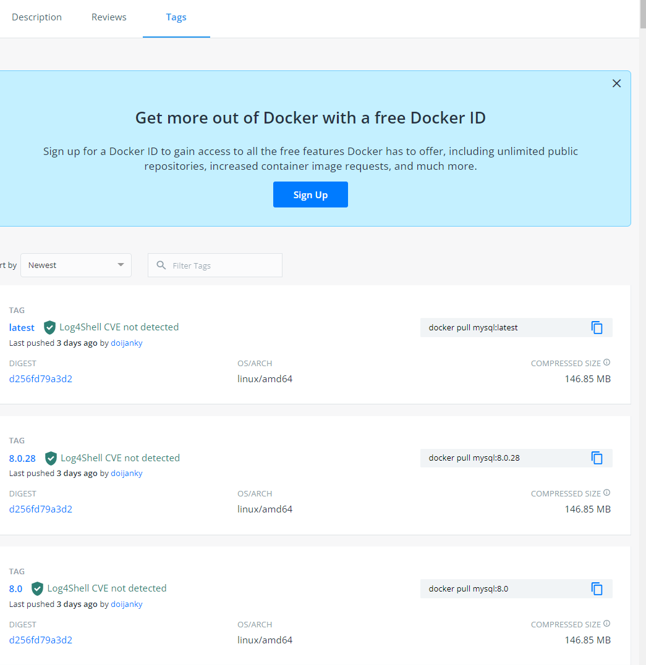This screenshot has width=646, height=665.
Task: Open the 8.0.28 tag link
Action: 22,458
